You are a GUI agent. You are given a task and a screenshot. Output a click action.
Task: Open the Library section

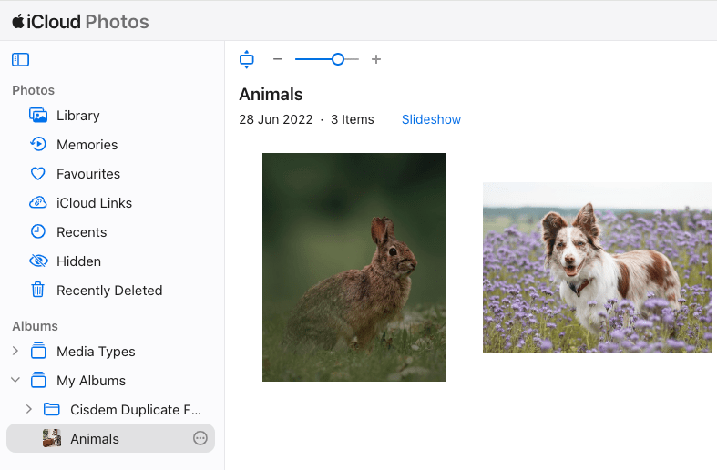point(77,116)
